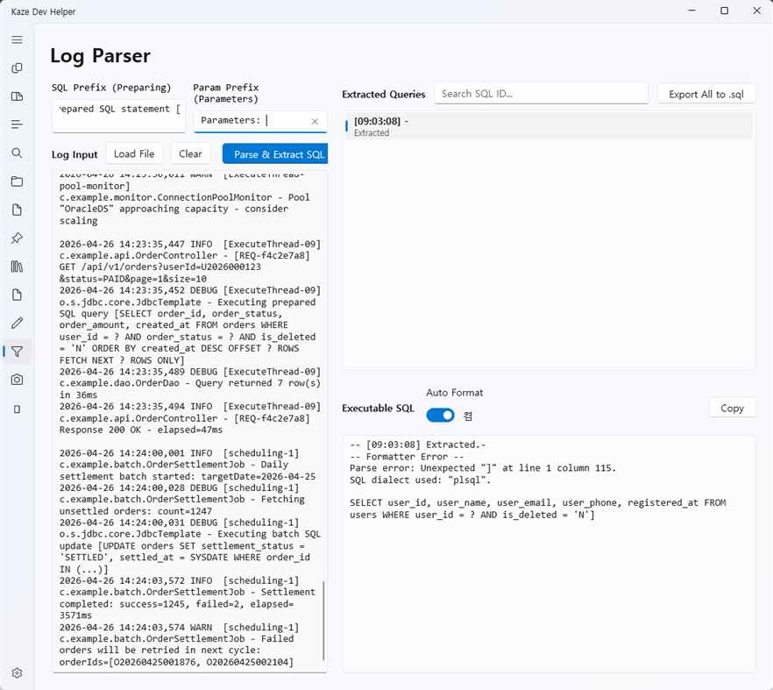
Task: Click the Extracted Queries label
Action: [x=384, y=94]
